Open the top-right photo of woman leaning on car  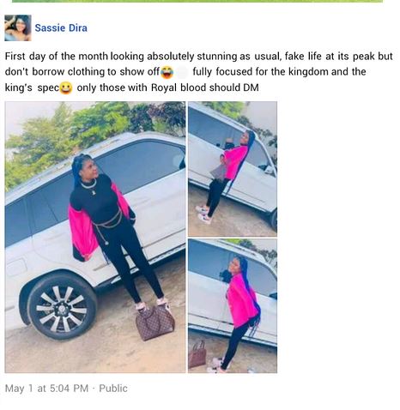pos(233,169)
